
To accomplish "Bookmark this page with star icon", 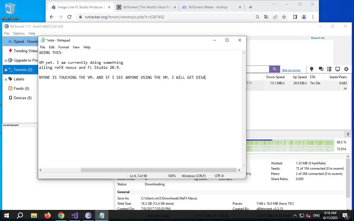I will click(x=284, y=17).
